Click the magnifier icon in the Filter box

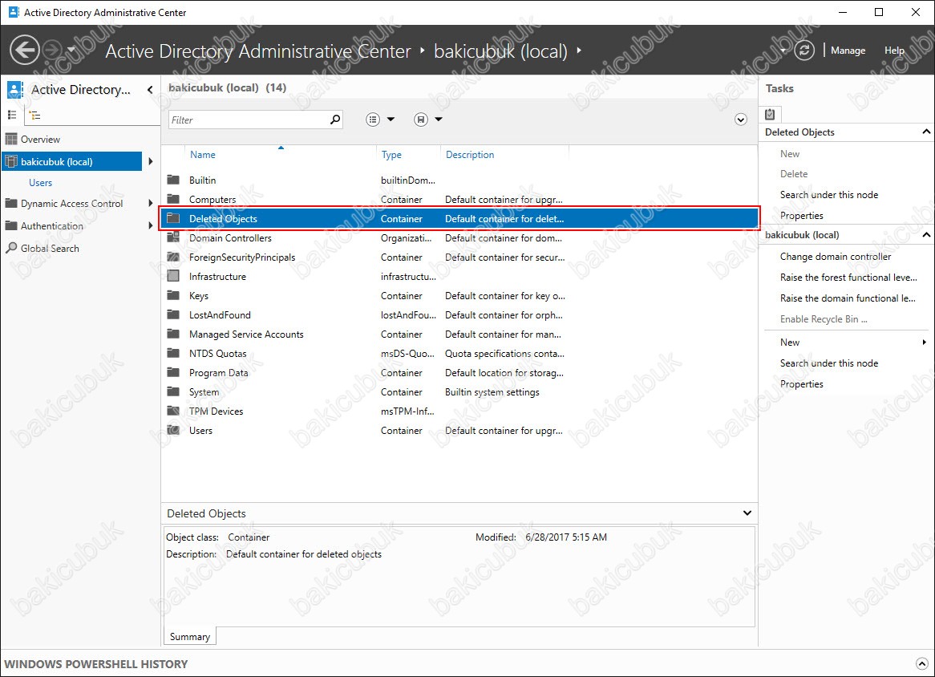pos(335,120)
